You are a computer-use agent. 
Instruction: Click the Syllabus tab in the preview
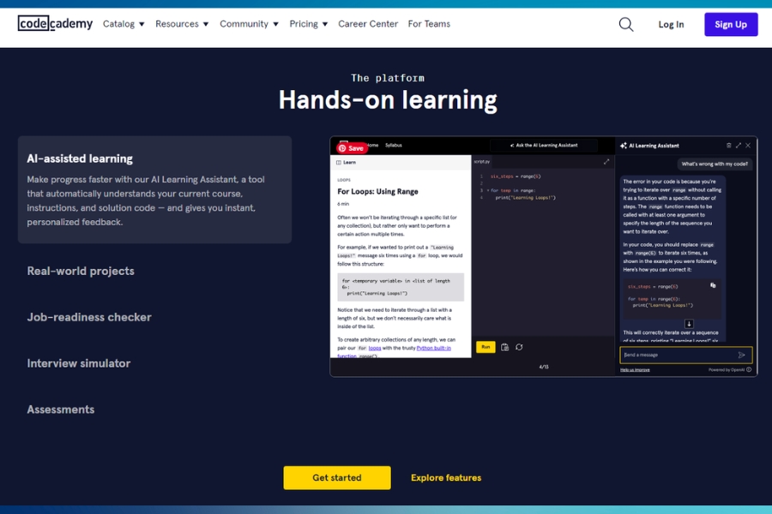click(394, 145)
